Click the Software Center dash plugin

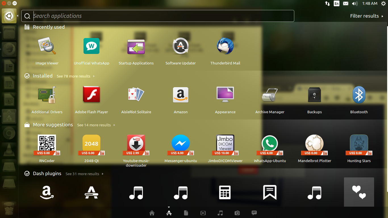tap(91, 192)
